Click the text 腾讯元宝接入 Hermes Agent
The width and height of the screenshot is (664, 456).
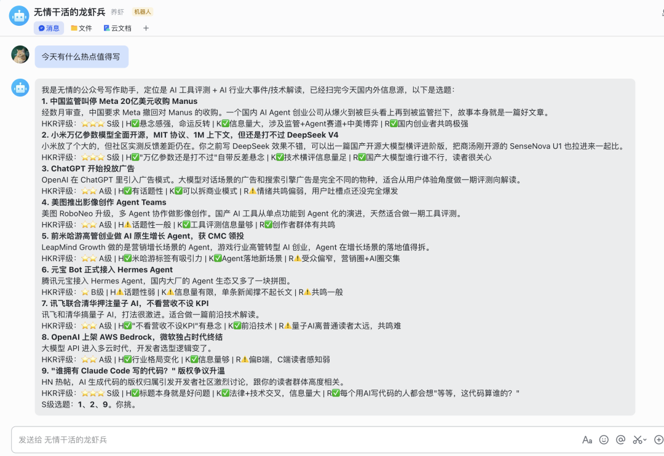coord(166,281)
